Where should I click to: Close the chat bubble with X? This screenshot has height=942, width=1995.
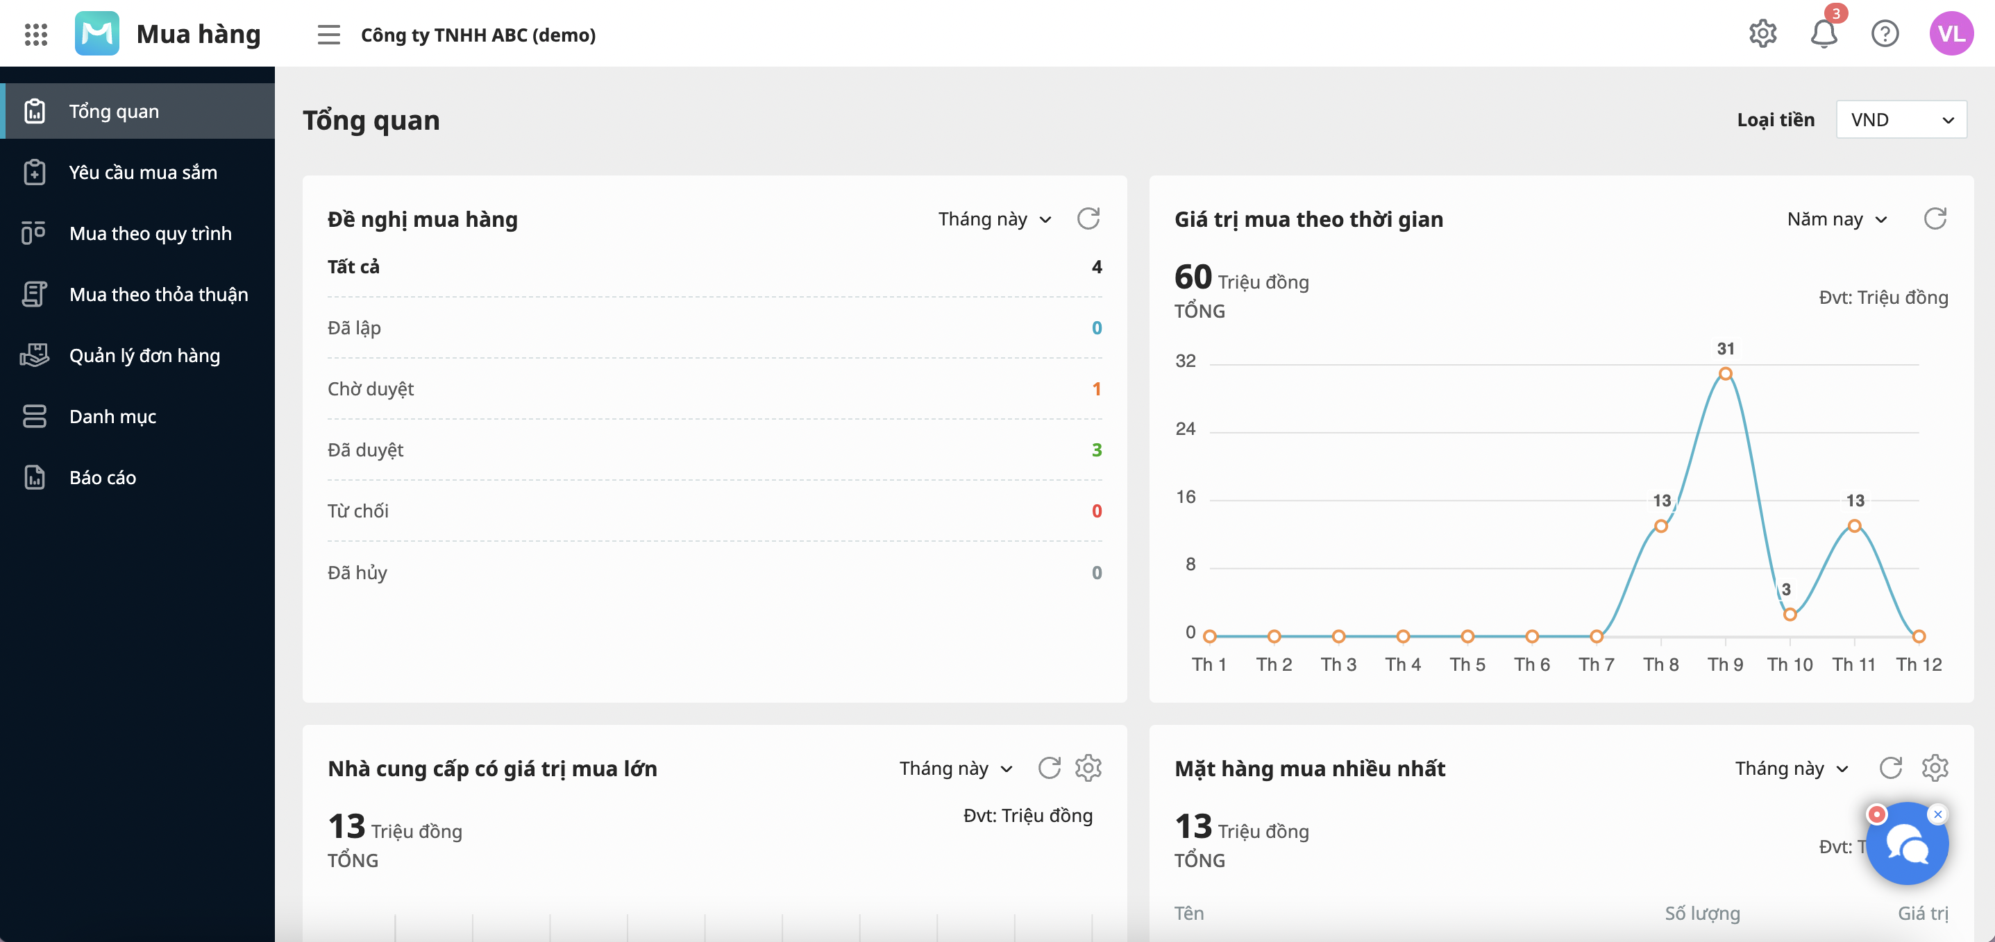click(1937, 814)
